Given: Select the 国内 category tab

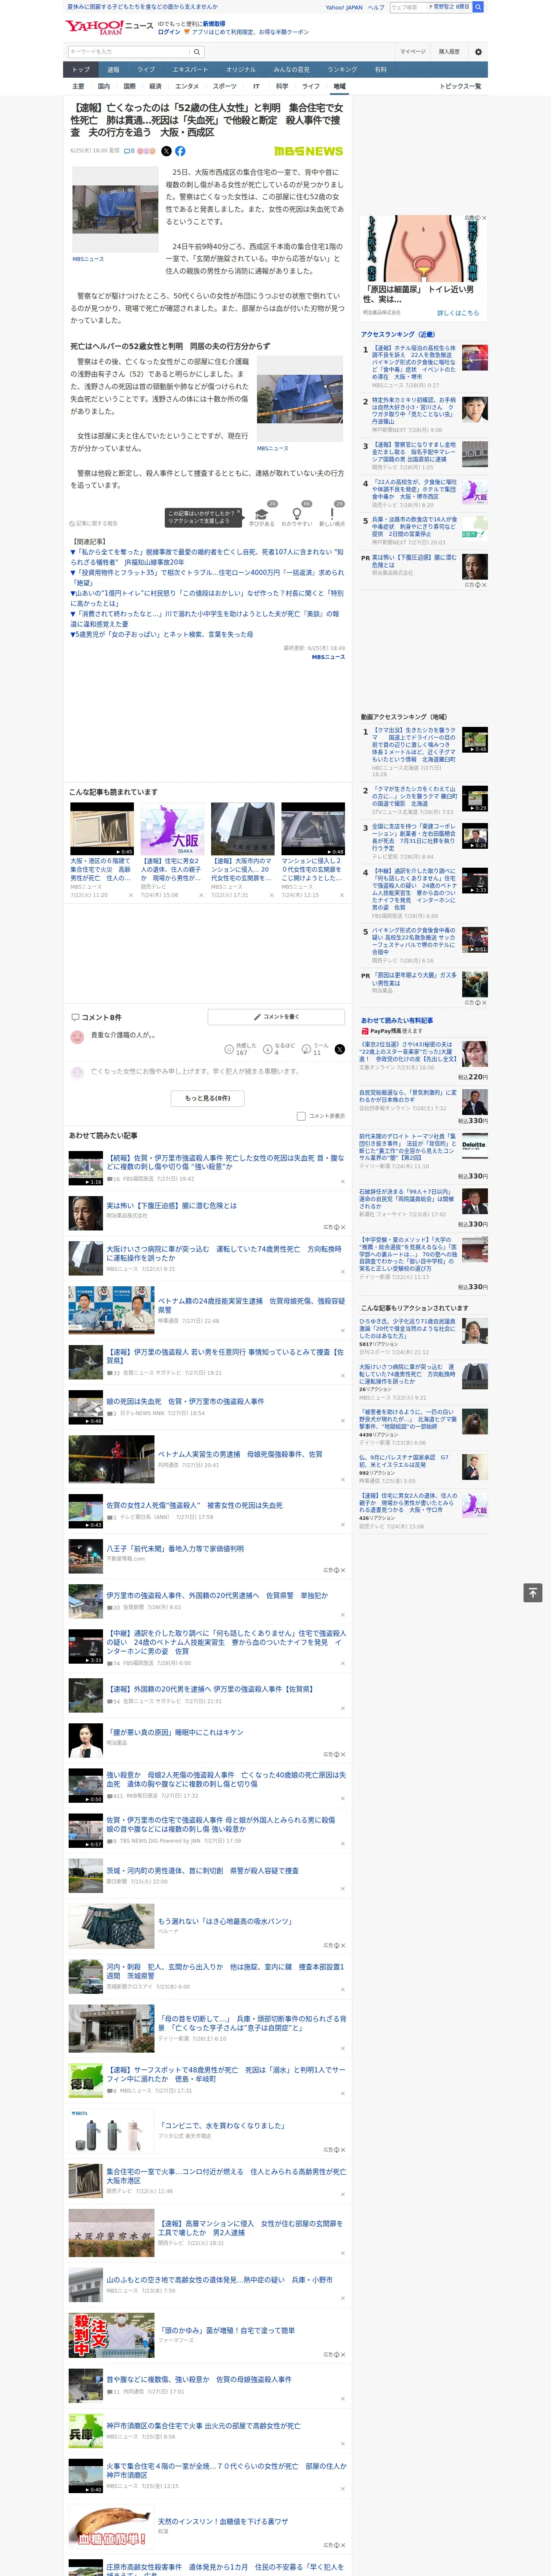Looking at the screenshot, I should pos(104,86).
